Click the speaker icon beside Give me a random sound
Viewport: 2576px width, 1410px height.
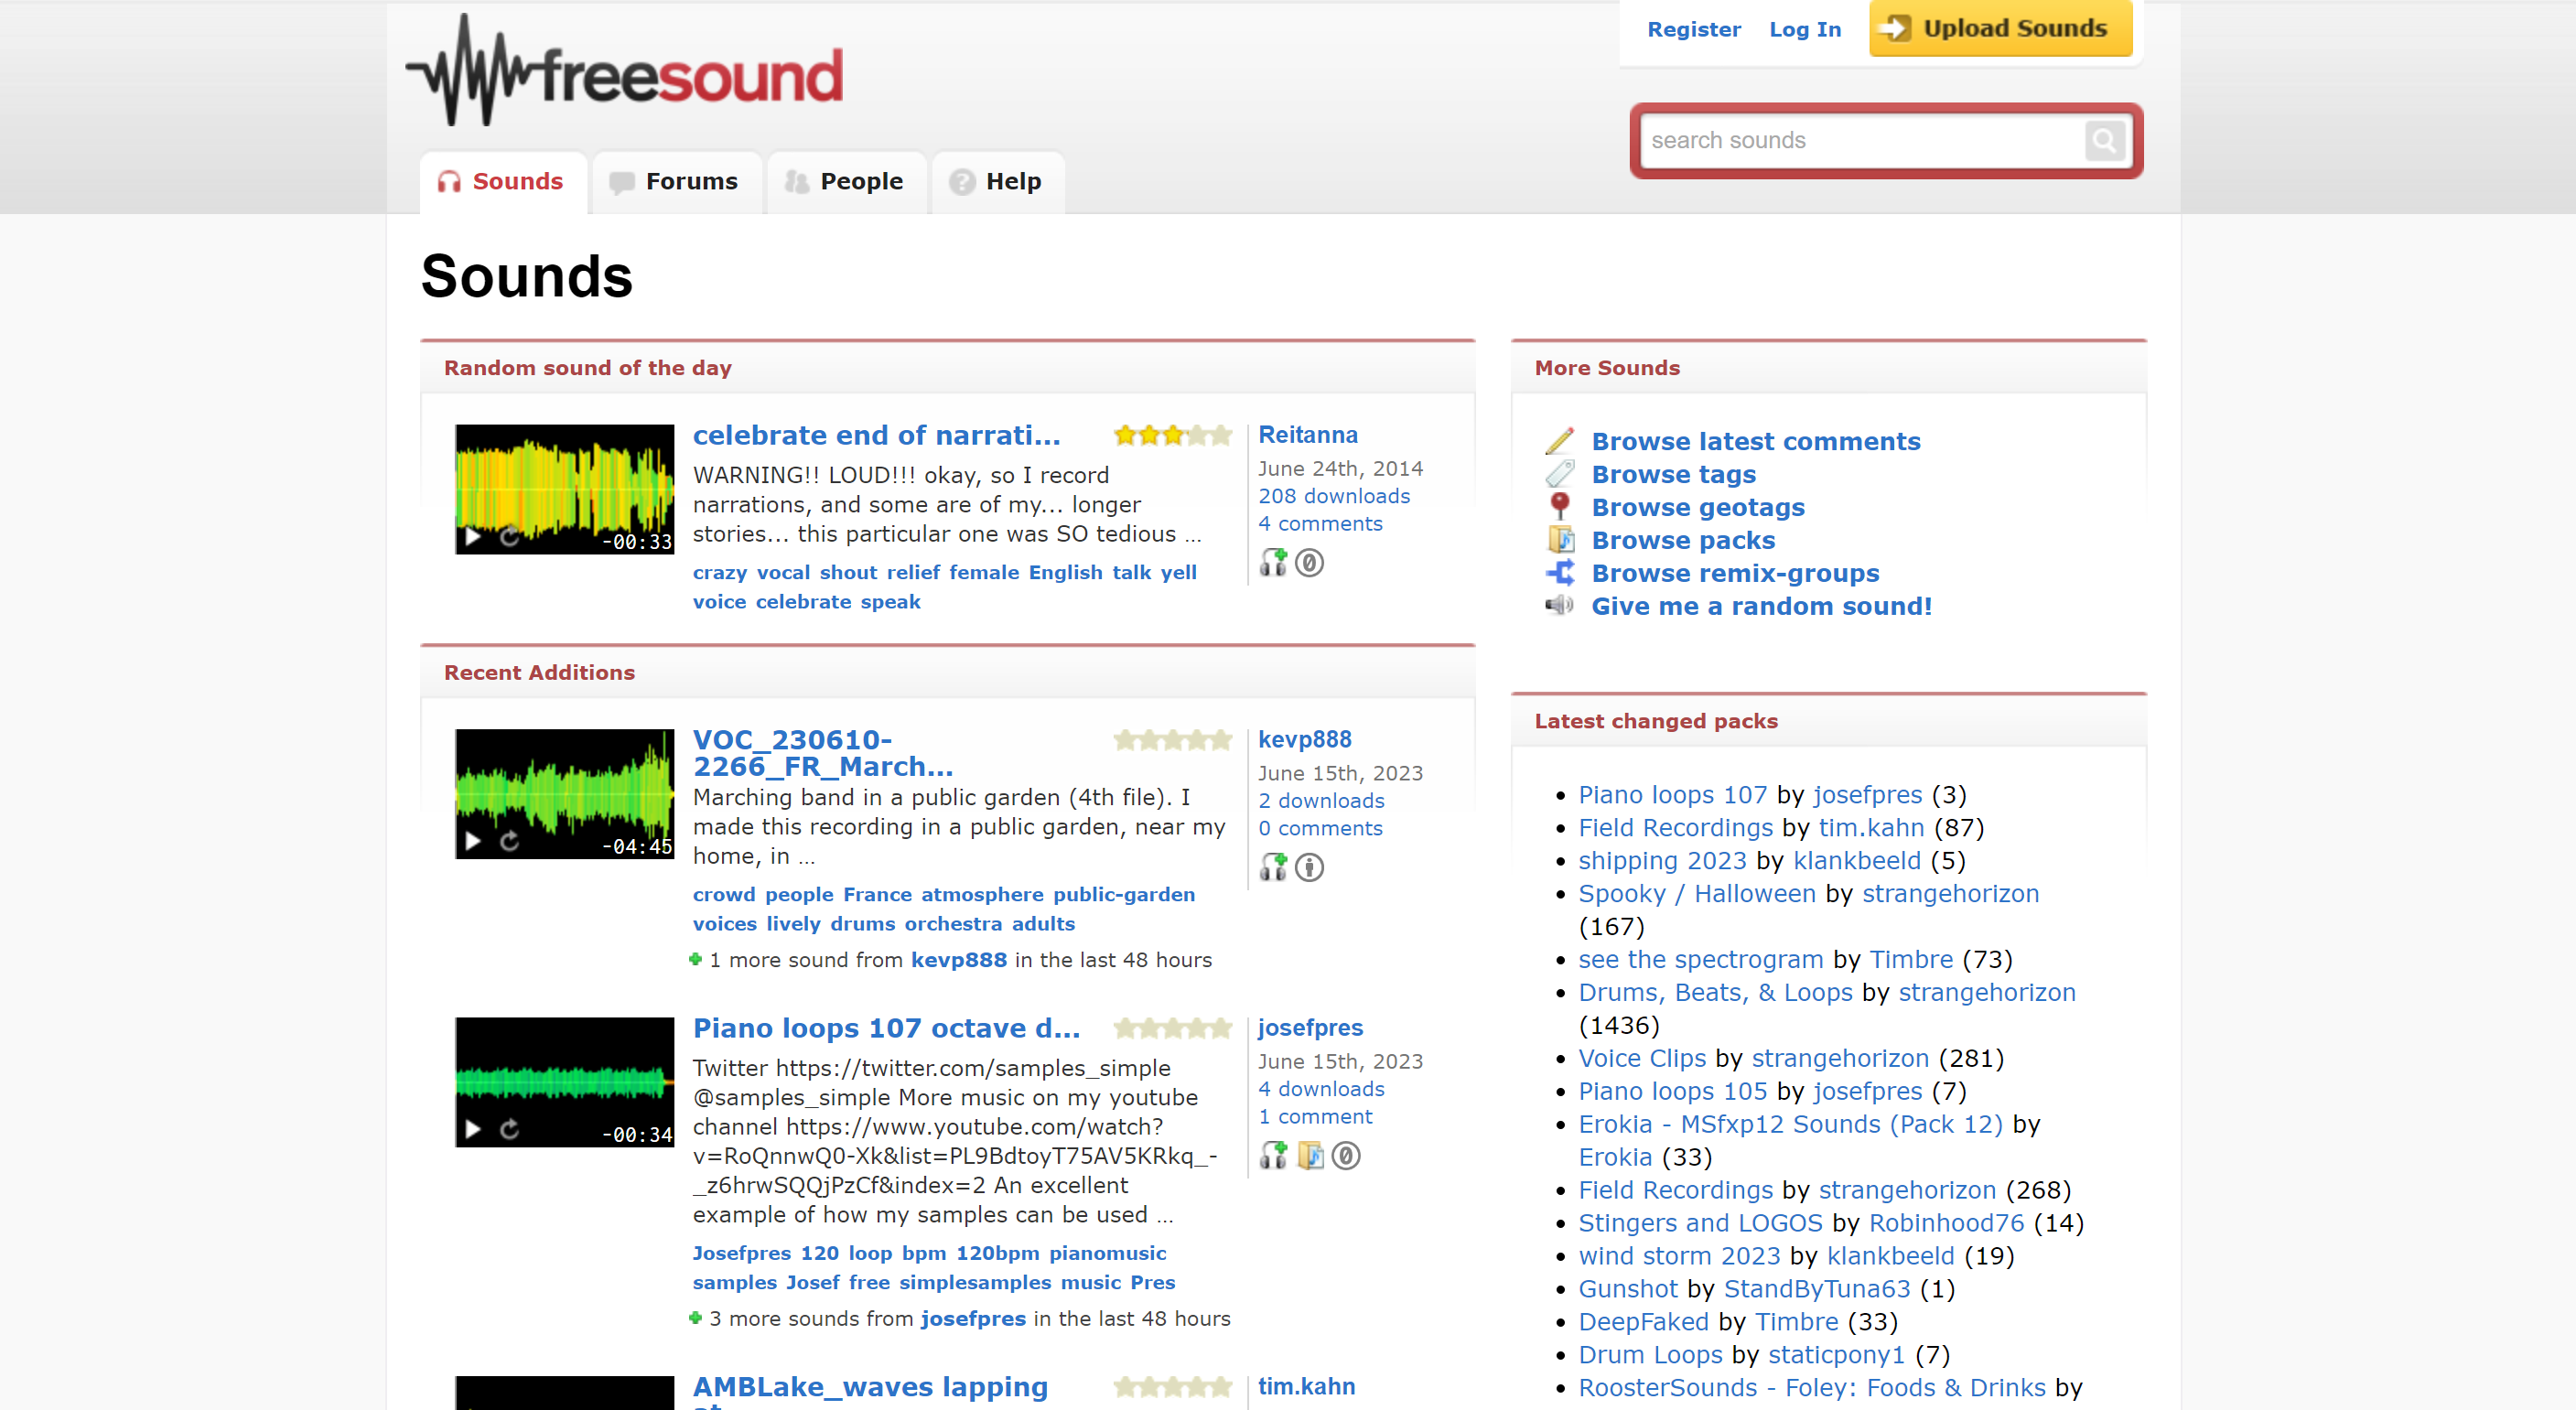point(1559,605)
